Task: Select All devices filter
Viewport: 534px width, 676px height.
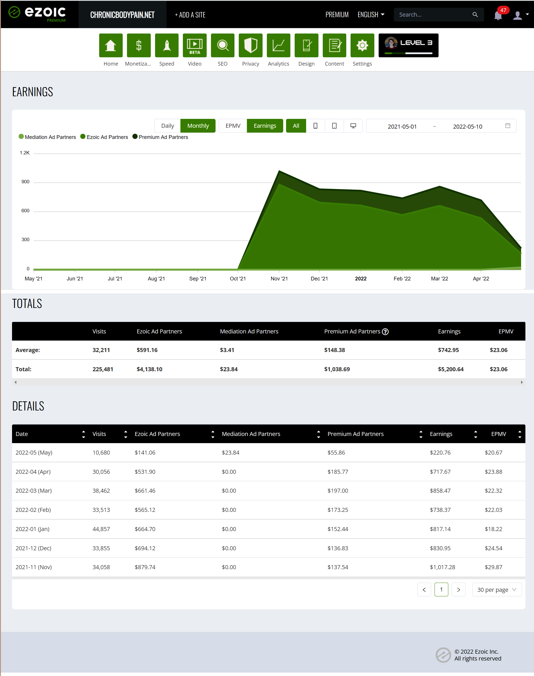Action: point(296,126)
